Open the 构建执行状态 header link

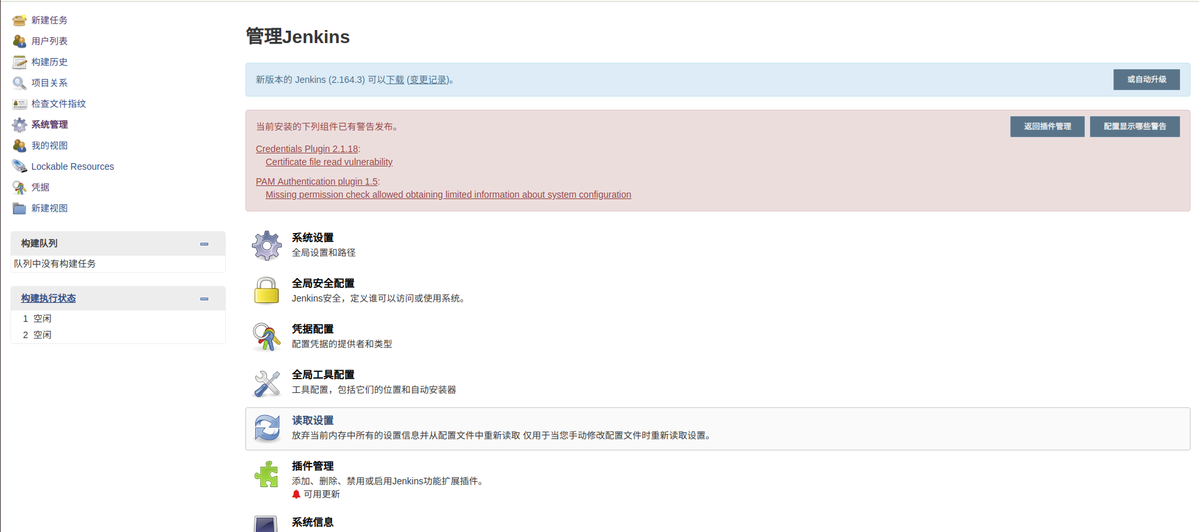[x=48, y=298]
